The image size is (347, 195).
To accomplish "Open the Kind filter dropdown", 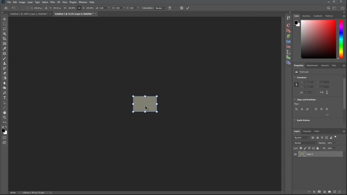I will pos(302,138).
